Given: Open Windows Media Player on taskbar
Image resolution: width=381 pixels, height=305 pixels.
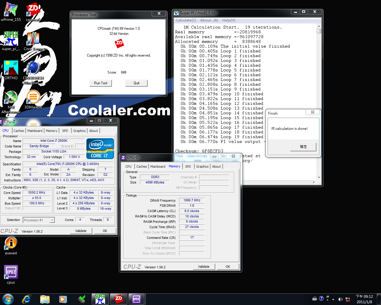Looking at the screenshot, I should point(63,299).
